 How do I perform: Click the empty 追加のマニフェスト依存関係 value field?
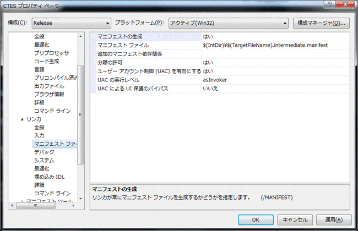tap(275, 54)
